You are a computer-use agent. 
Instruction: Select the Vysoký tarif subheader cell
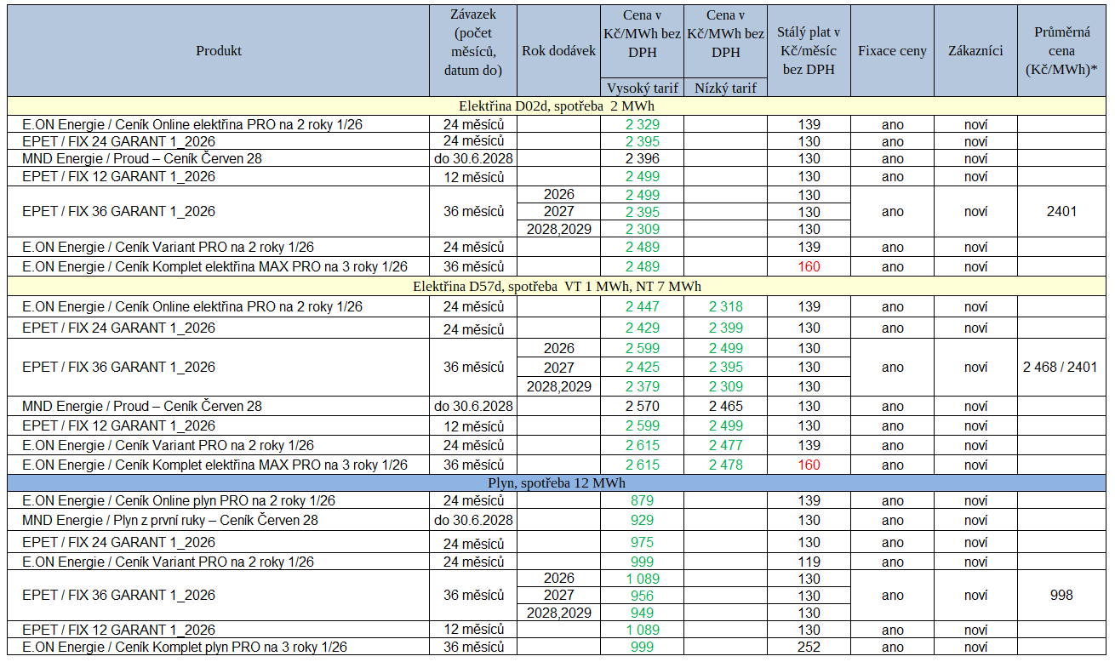pyautogui.click(x=641, y=88)
